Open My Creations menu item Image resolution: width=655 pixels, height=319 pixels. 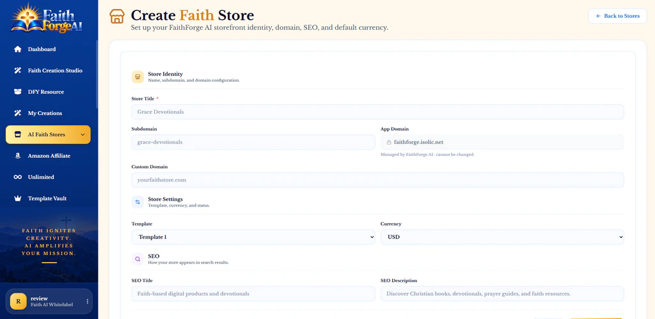tap(48, 113)
